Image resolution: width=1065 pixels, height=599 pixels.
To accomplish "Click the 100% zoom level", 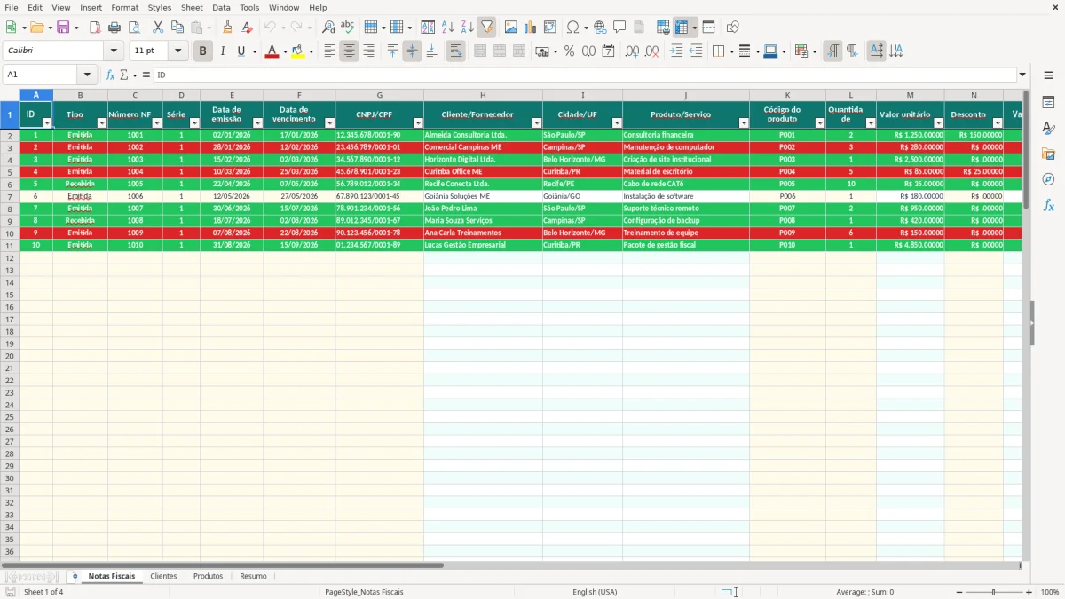I will click(x=1050, y=592).
